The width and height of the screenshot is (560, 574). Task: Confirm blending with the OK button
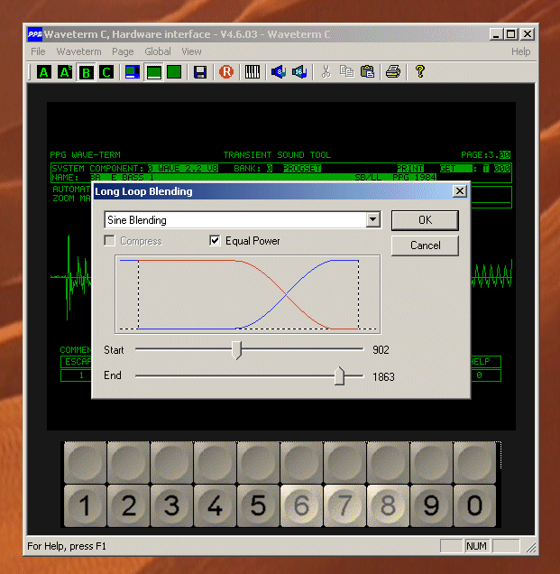pyautogui.click(x=425, y=220)
